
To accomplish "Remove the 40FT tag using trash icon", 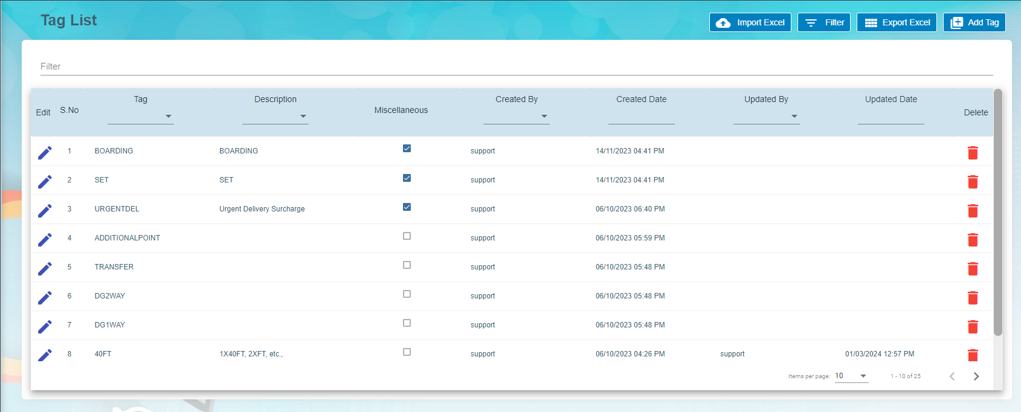I will [x=973, y=355].
